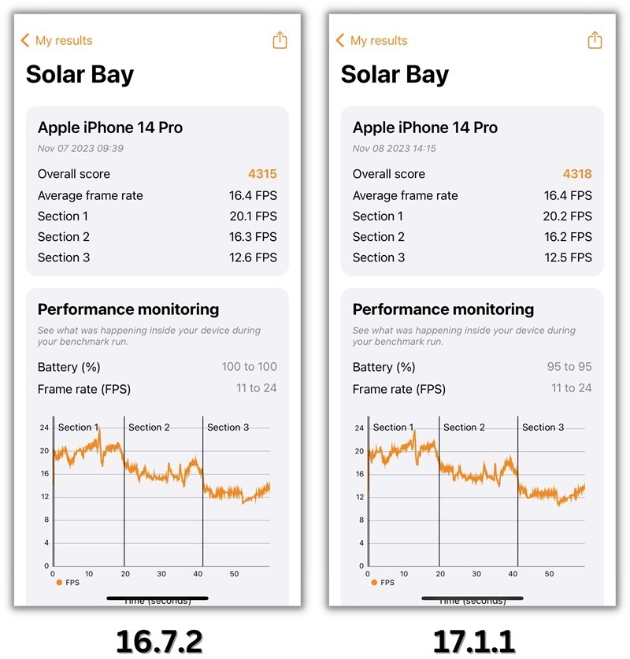Select Section 1 label in left chart
Screen dimensions: 630x659
78,428
